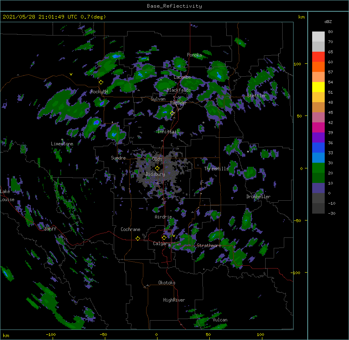
Task: Click the Limestone label
Action: 62,144
